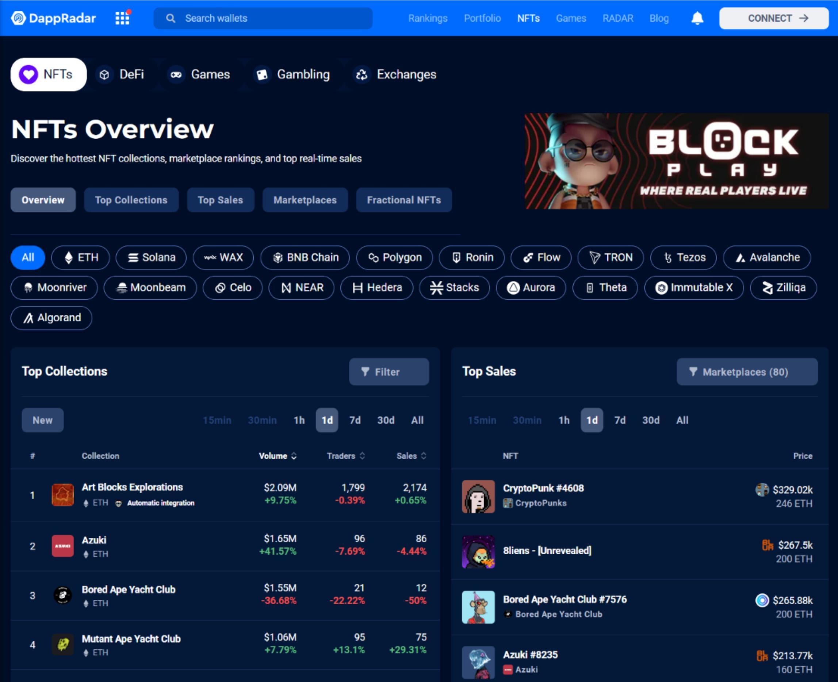The height and width of the screenshot is (682, 838).
Task: Click the search magnifier icon
Action: pyautogui.click(x=171, y=18)
